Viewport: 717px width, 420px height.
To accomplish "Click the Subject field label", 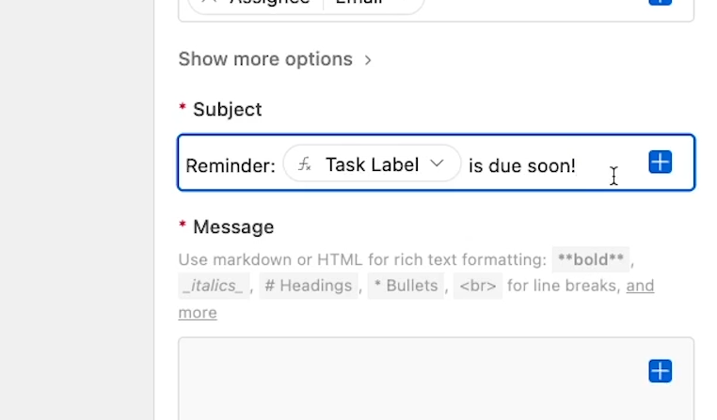I will tap(228, 110).
